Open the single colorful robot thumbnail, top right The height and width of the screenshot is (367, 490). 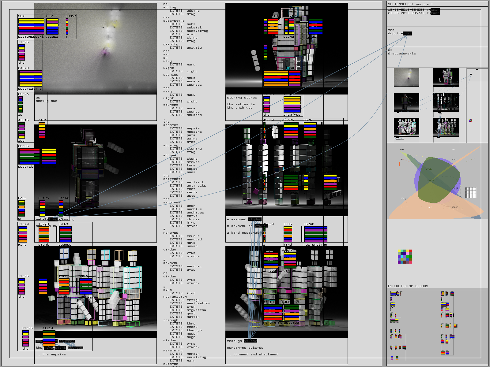tap(446, 77)
